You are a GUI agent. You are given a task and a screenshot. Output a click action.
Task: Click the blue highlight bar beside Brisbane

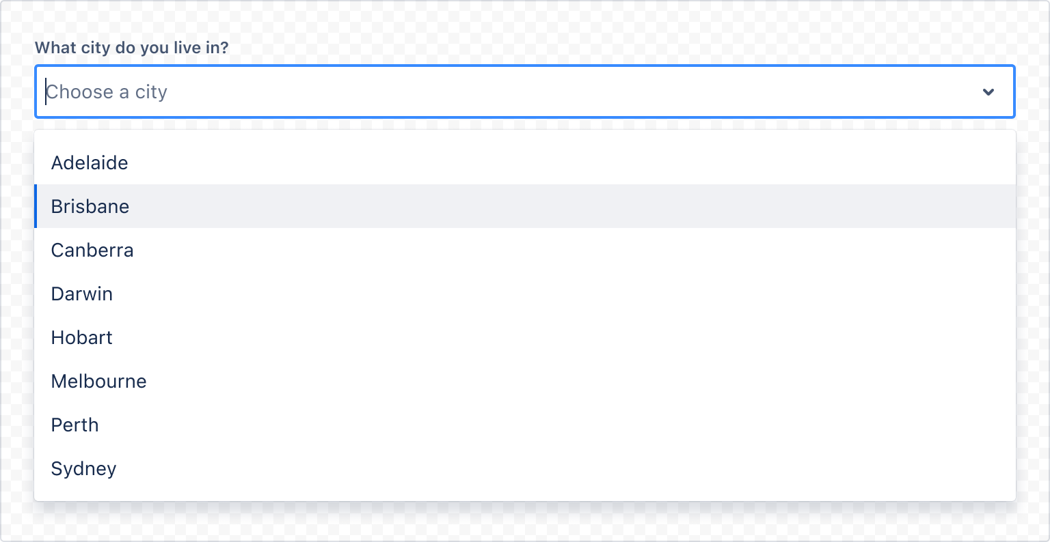click(x=37, y=206)
